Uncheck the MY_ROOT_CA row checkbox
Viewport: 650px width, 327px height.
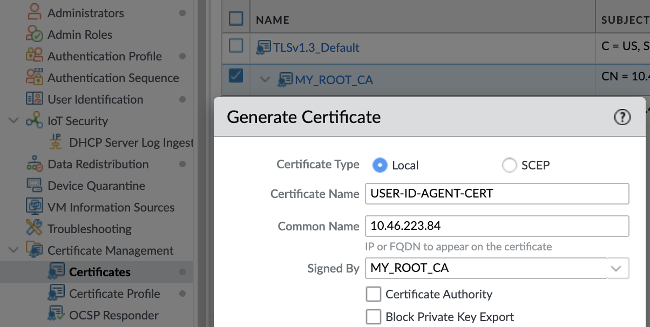click(x=236, y=76)
